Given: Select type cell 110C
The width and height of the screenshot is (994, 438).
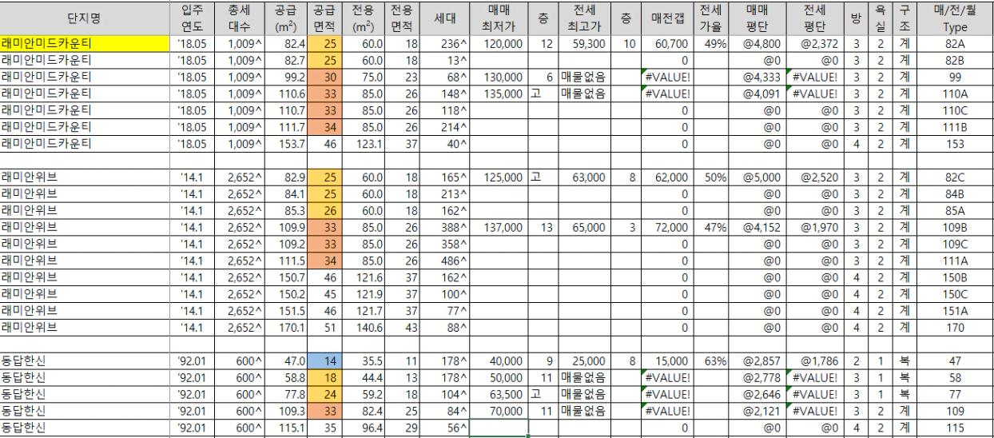Looking at the screenshot, I should click(954, 110).
